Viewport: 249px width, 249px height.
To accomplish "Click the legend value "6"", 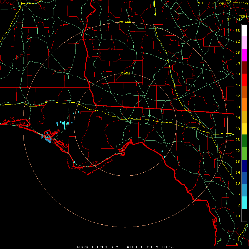I will pyautogui.click(x=238, y=194).
